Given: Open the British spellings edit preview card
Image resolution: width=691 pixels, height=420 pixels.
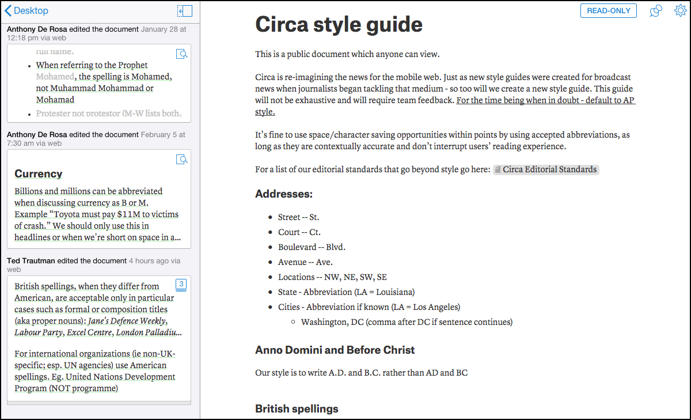Looking at the screenshot, I should click(98, 340).
